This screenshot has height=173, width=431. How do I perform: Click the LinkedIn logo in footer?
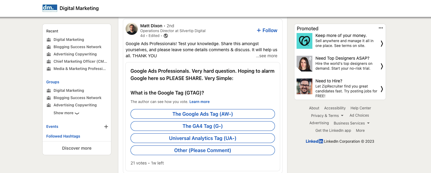click(314, 141)
